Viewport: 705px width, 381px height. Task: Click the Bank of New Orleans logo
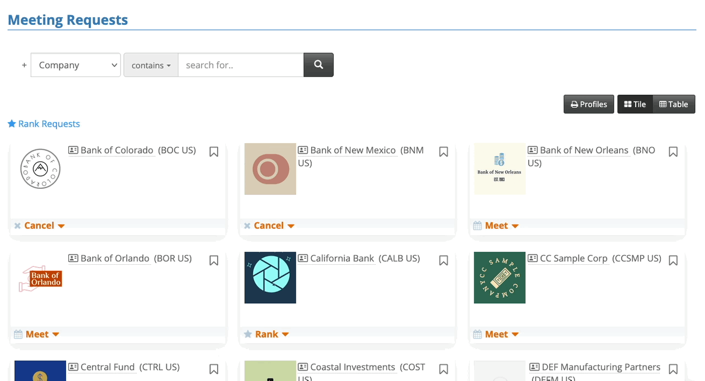(500, 169)
